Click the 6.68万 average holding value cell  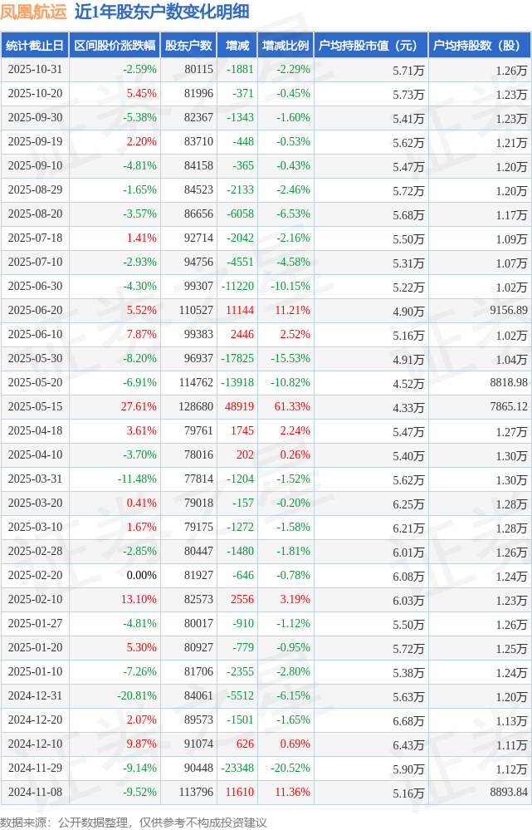click(408, 721)
